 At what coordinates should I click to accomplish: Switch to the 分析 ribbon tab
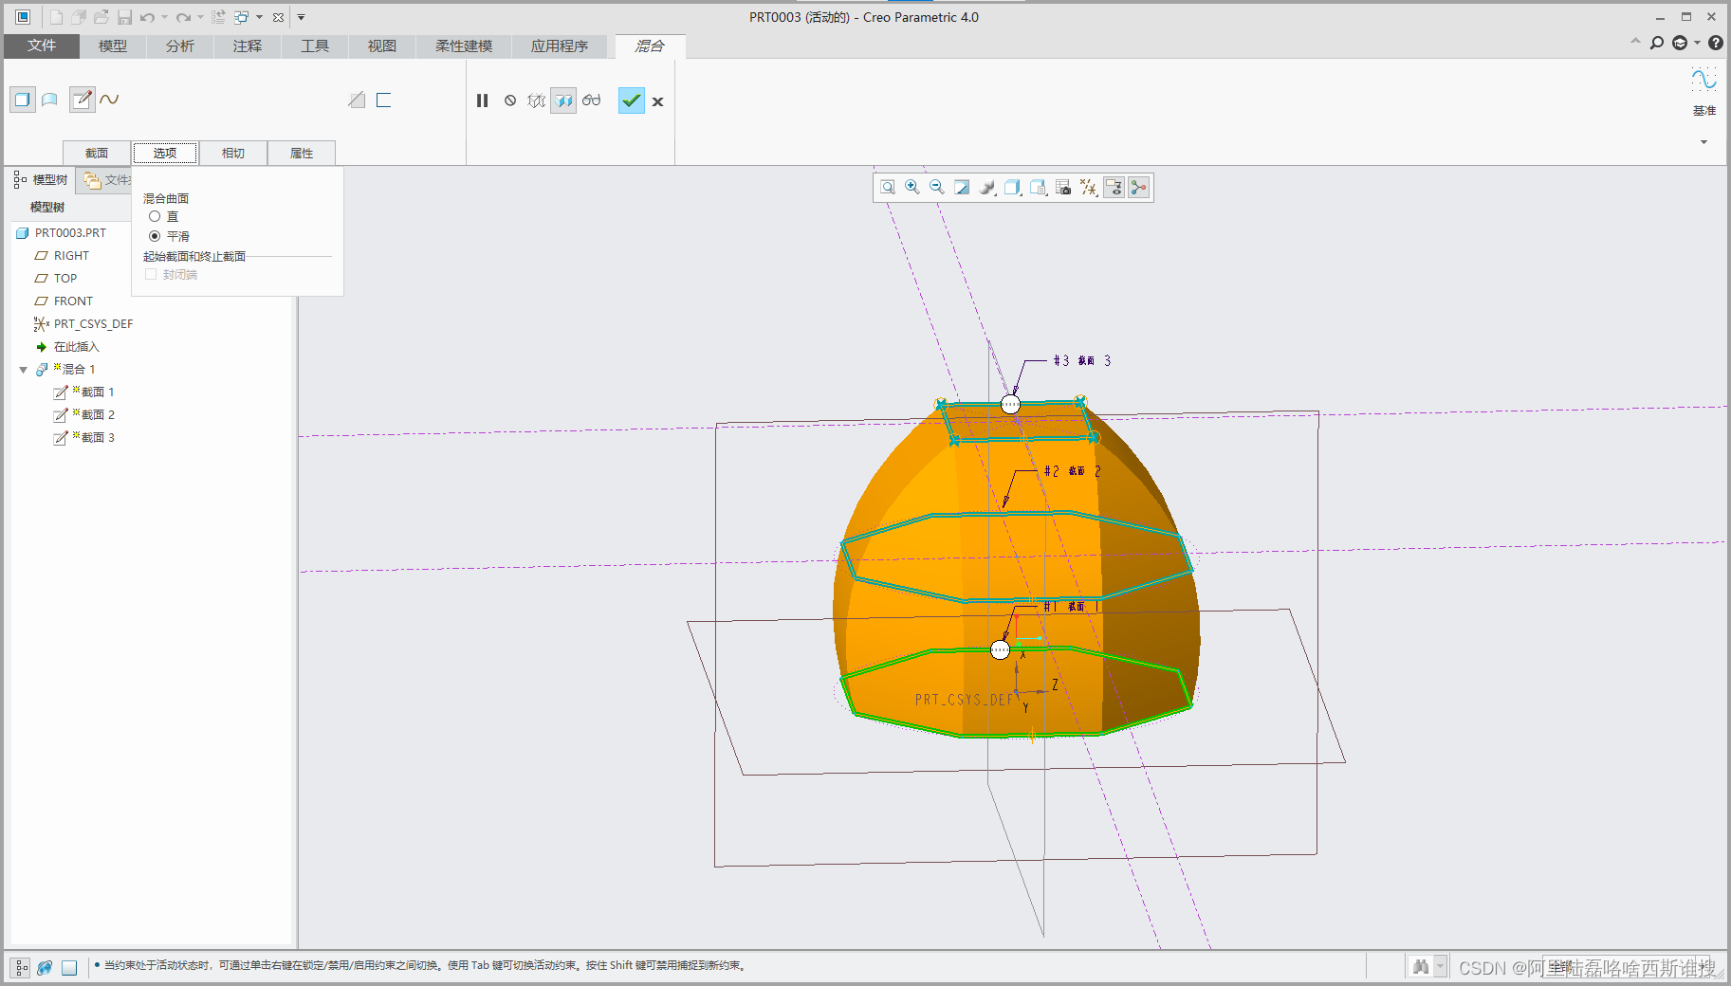point(180,46)
